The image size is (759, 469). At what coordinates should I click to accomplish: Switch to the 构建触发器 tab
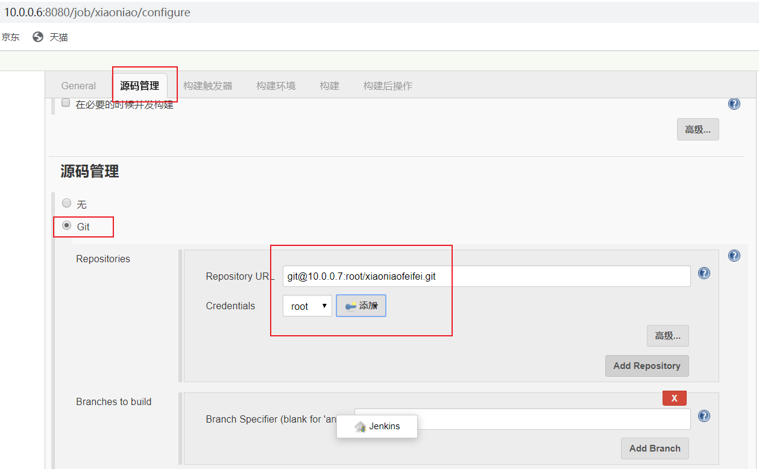coord(207,86)
